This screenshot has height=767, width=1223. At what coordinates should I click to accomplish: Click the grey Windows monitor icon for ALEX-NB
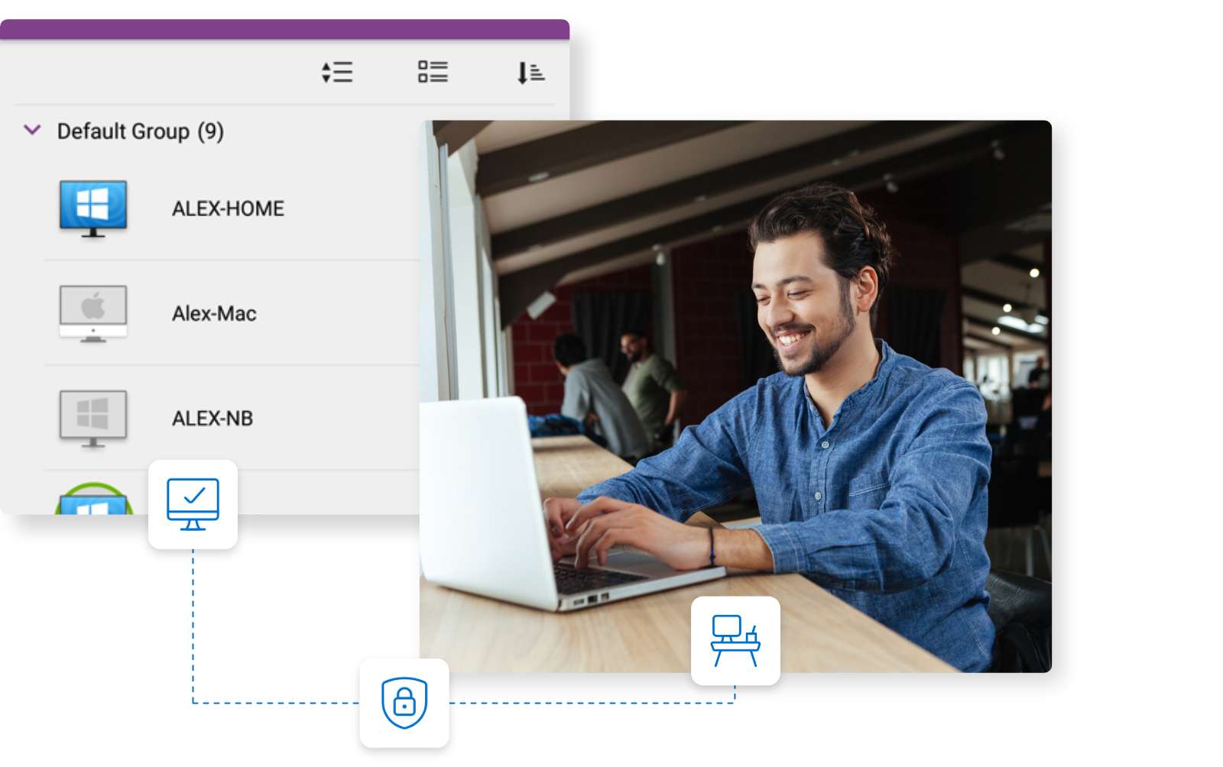[93, 418]
